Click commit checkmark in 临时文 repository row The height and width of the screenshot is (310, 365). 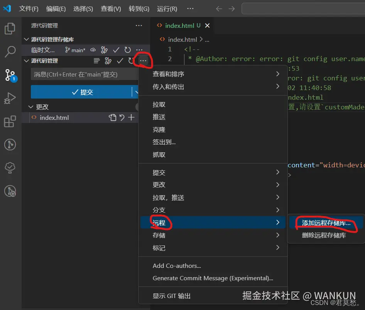pyautogui.click(x=116, y=50)
